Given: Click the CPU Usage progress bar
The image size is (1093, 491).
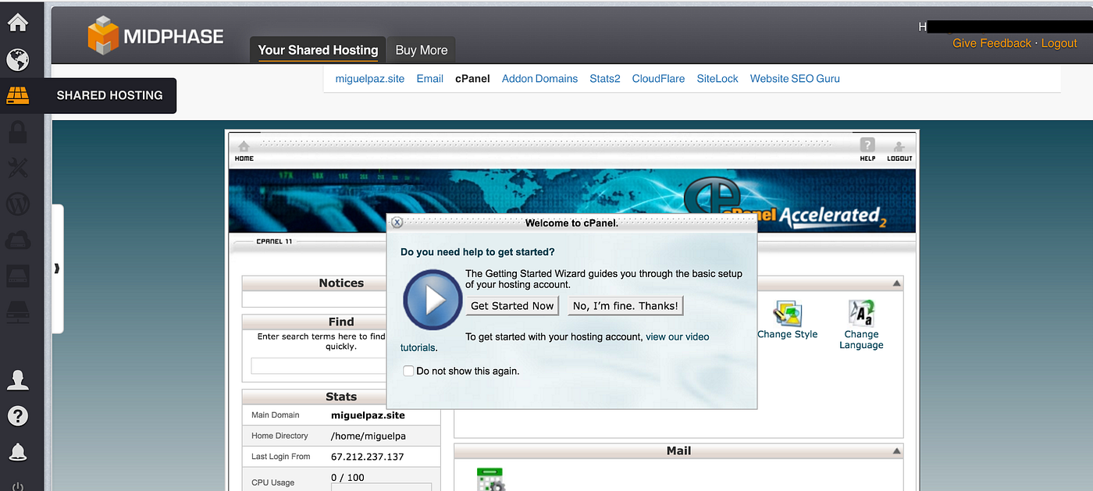Looking at the screenshot, I should tap(381, 487).
